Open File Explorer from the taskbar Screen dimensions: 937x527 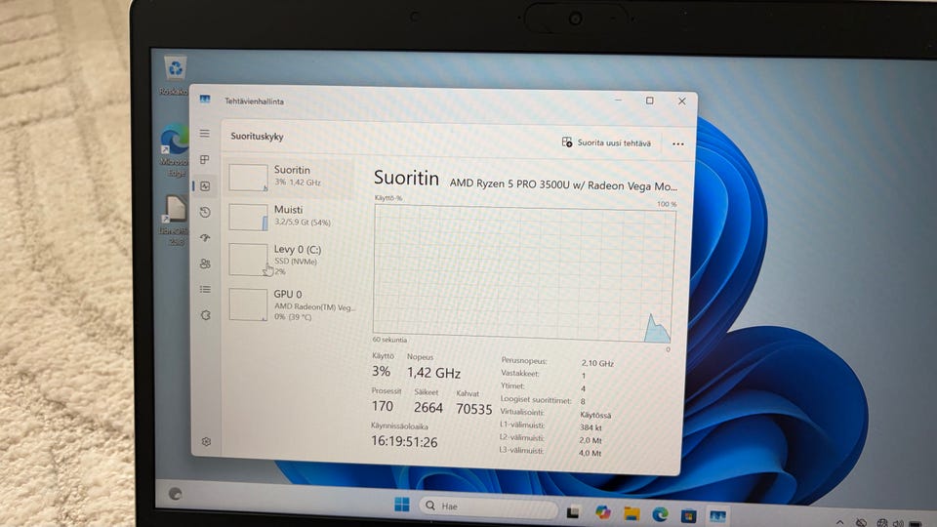631,512
